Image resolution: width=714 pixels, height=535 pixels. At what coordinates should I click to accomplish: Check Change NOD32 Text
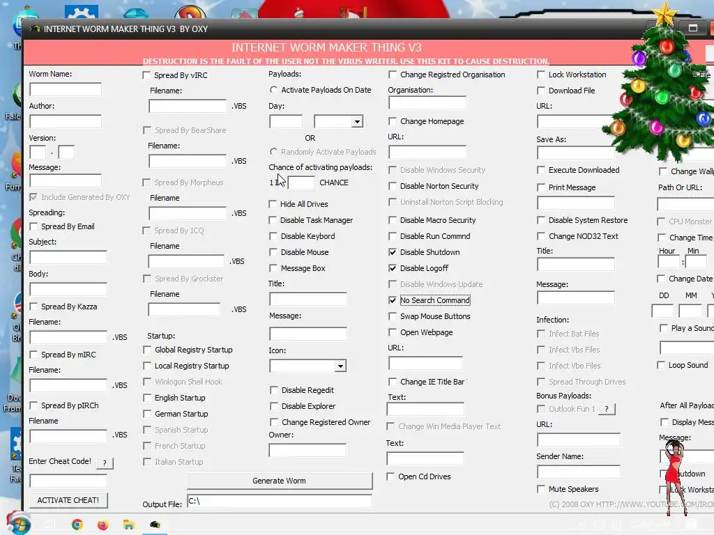point(541,236)
